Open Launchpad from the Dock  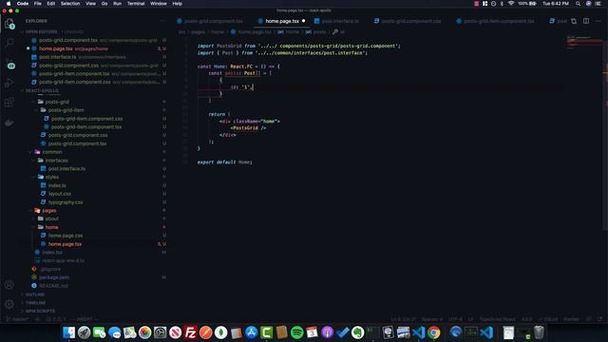(85, 332)
